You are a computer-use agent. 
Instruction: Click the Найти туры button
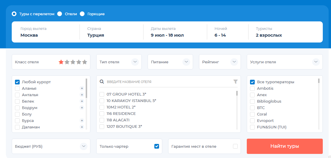point(284,146)
